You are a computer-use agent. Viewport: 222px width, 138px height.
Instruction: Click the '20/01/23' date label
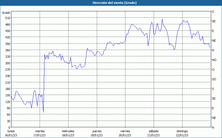point(125,135)
